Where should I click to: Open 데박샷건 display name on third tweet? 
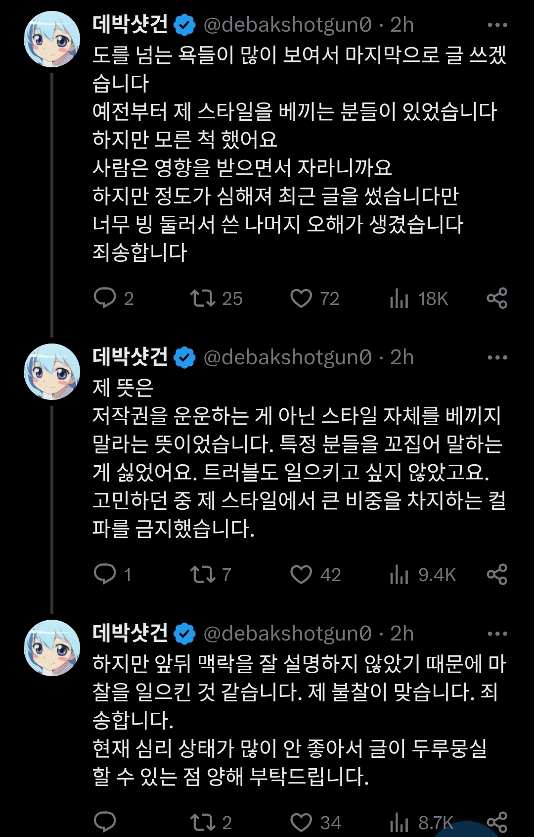(130, 633)
